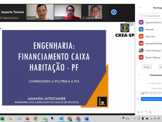The height and width of the screenshot is (122, 162).
Task: Open the volume speaker tray icon
Action: pos(155,118)
